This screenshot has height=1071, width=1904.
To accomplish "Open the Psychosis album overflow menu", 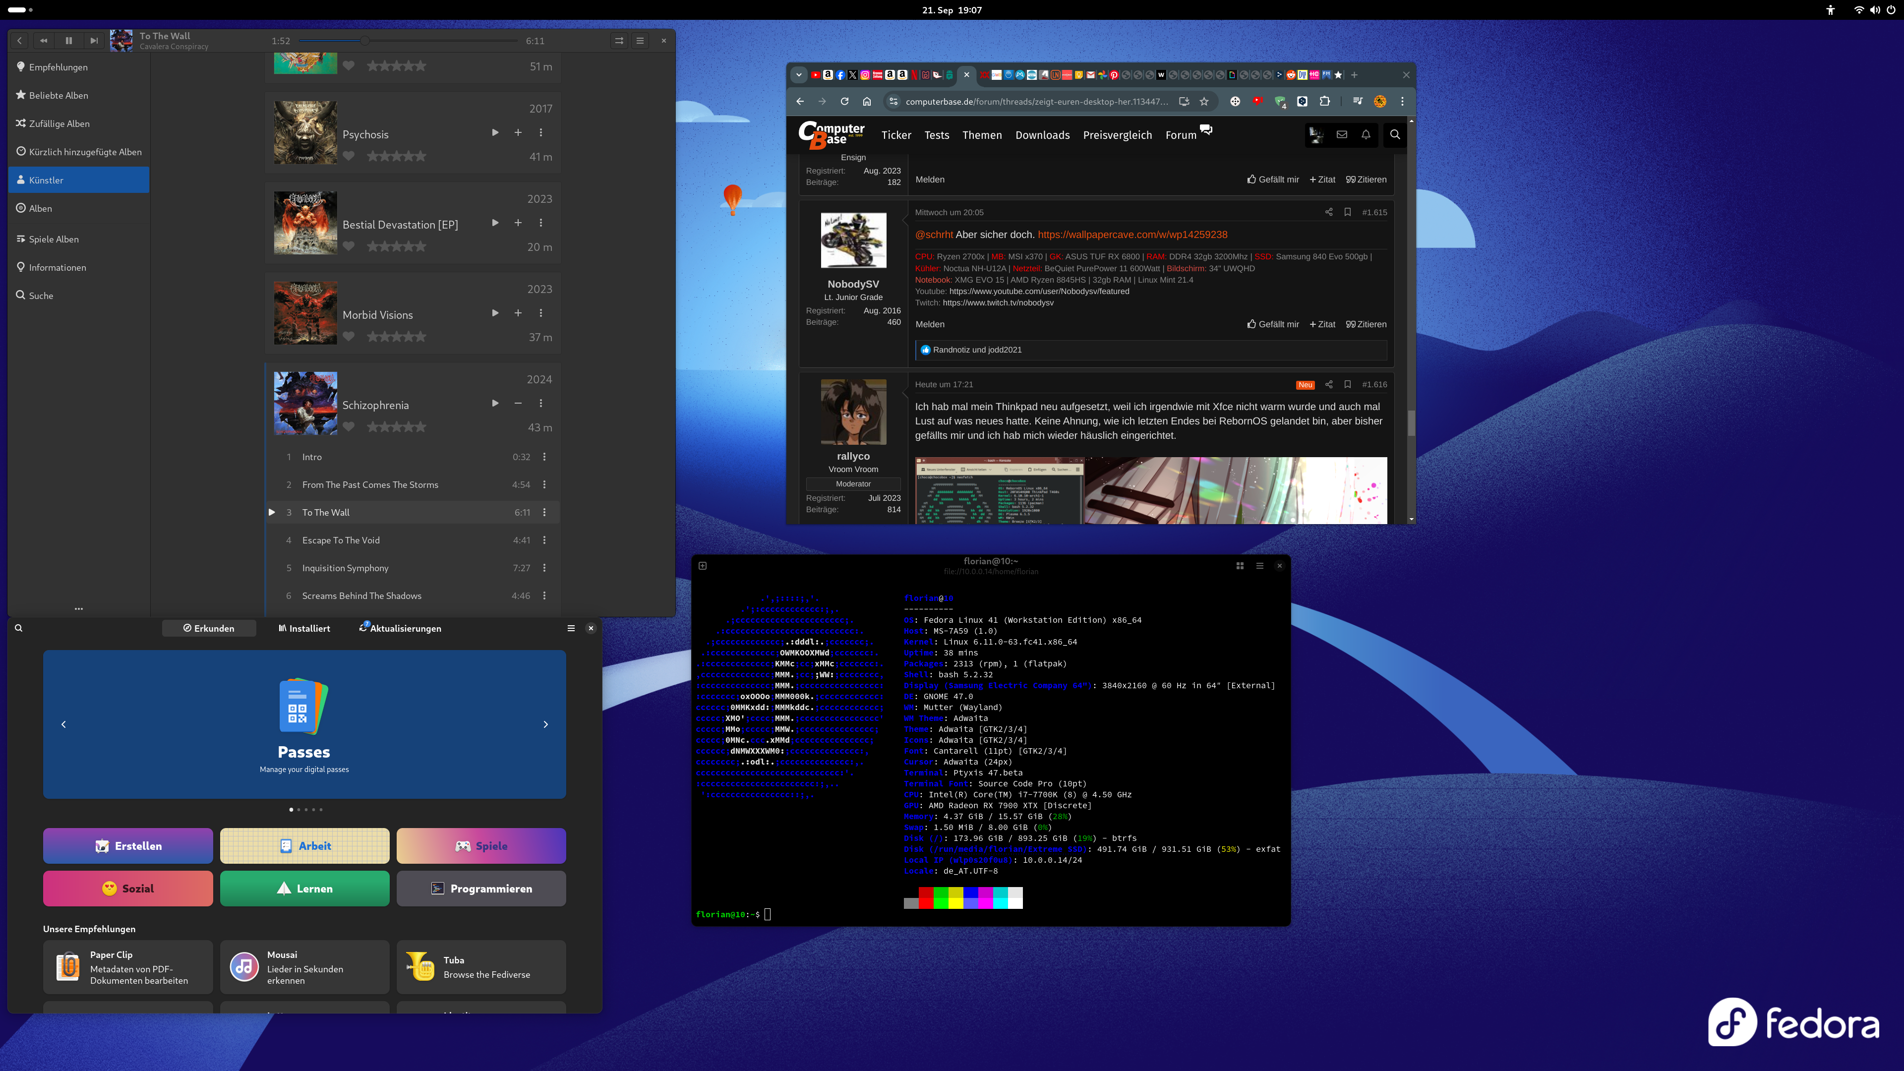I will point(541,132).
